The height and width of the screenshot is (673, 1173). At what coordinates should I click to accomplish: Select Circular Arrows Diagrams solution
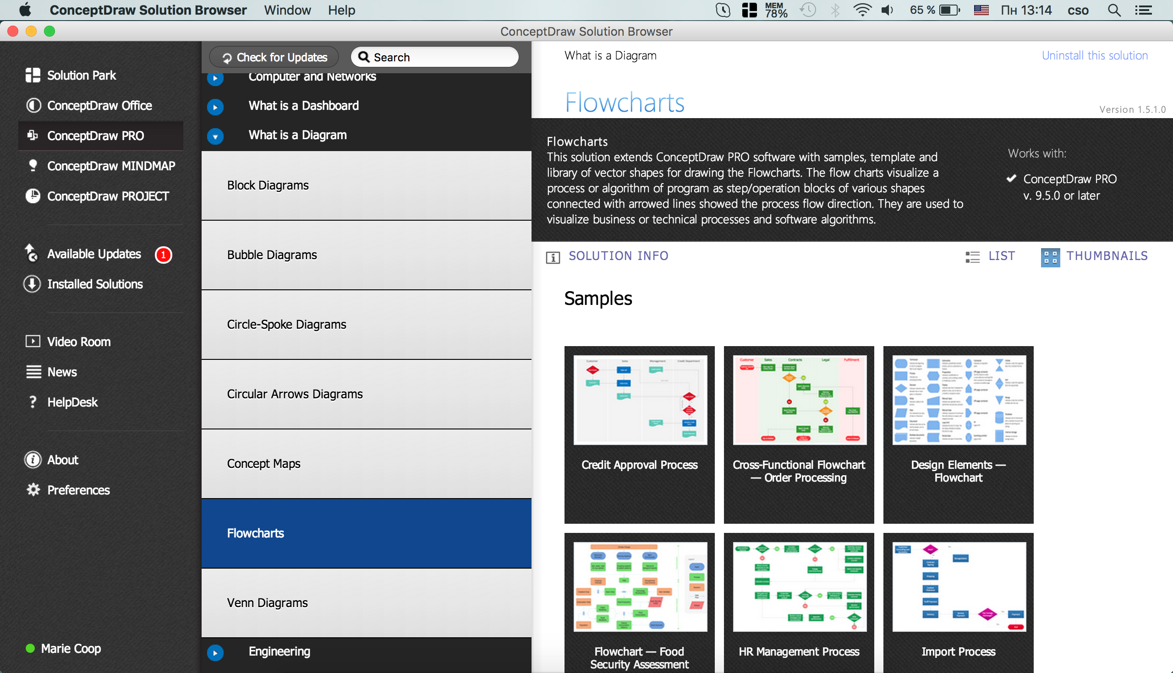pyautogui.click(x=366, y=394)
